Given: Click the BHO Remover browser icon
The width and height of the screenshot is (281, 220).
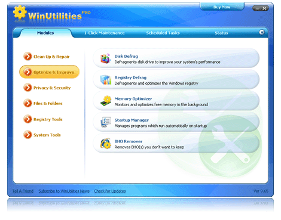Looking at the screenshot, I should click(106, 143).
